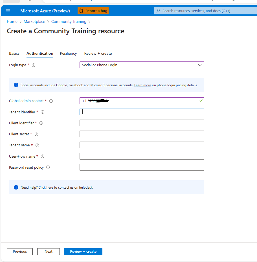Screen dimensions: 257x262
Task: Open Click here helpdesk link
Action: coord(46,188)
